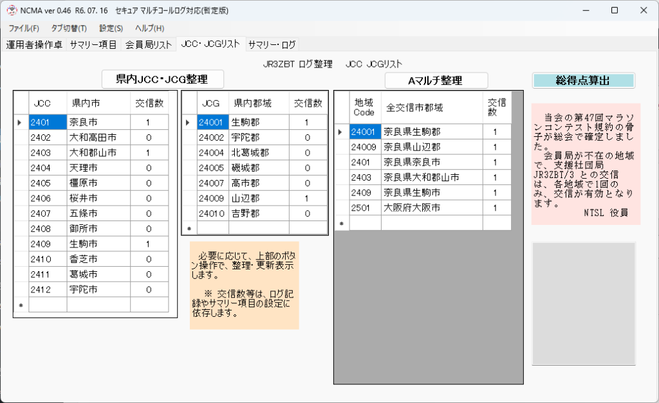Open the ファイル(F) menu
Viewport: 659px width, 403px height.
[24, 28]
